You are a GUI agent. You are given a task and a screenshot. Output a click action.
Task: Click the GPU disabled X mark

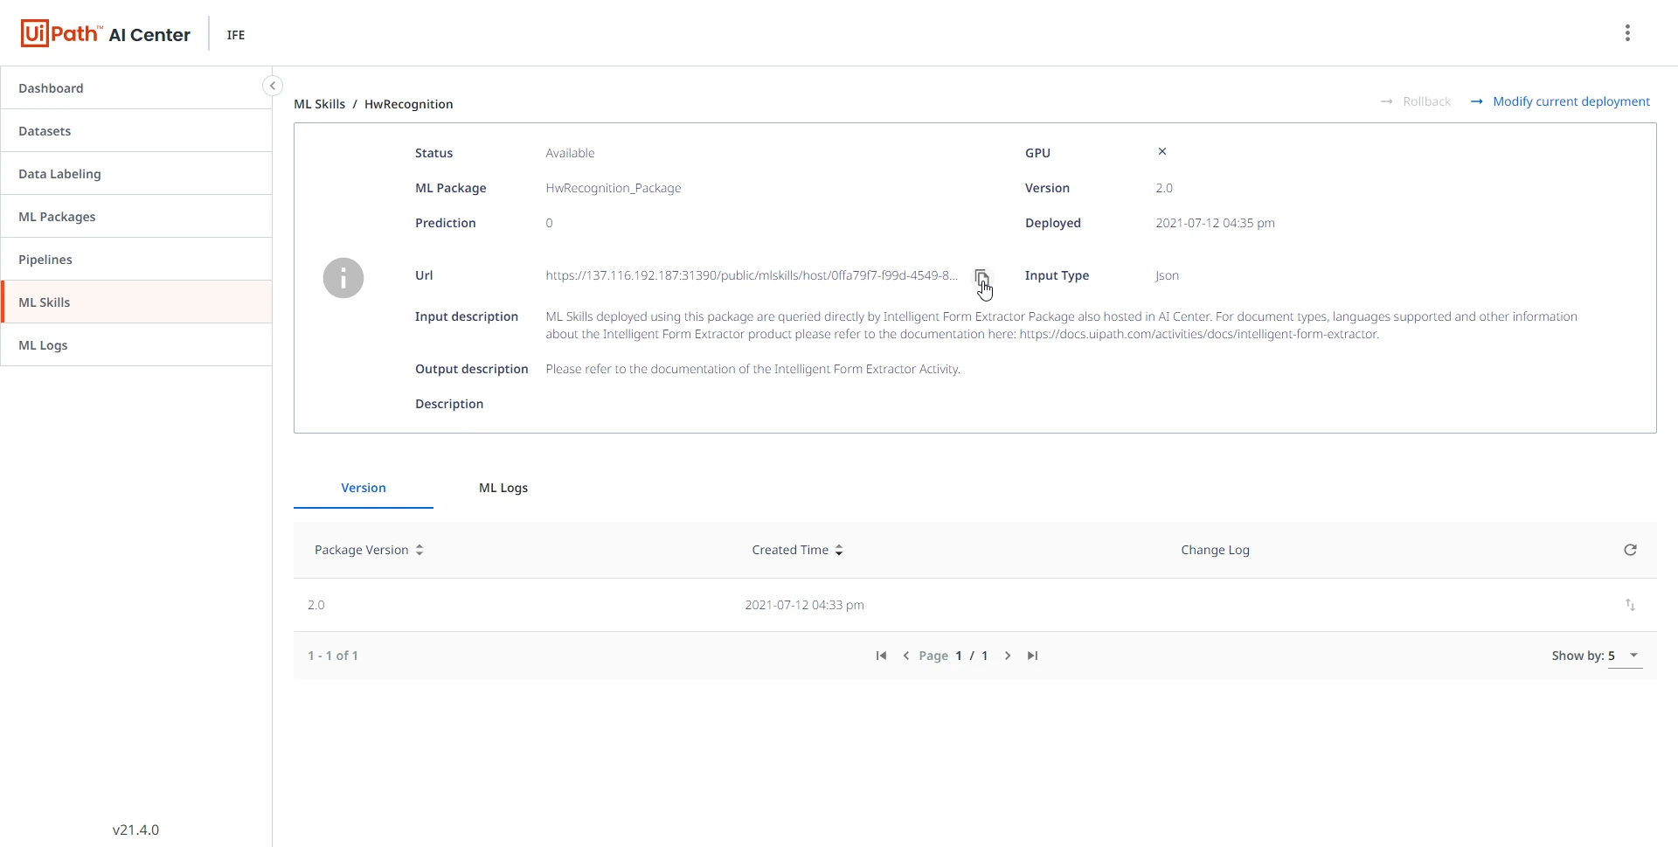[1162, 151]
